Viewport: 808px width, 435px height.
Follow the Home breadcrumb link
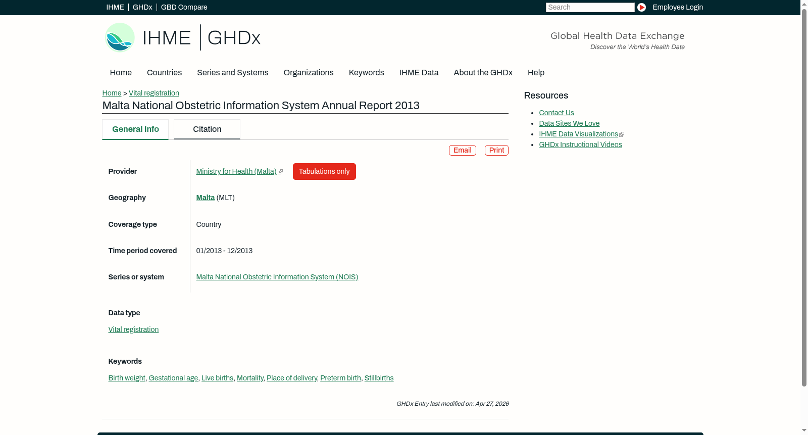pyautogui.click(x=112, y=93)
